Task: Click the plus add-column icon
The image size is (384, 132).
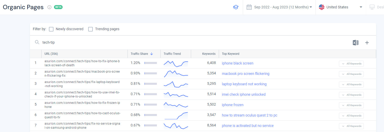Action: point(367,43)
